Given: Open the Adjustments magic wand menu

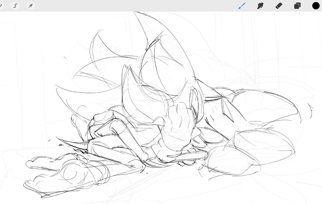Looking at the screenshot, I should coord(1,6).
